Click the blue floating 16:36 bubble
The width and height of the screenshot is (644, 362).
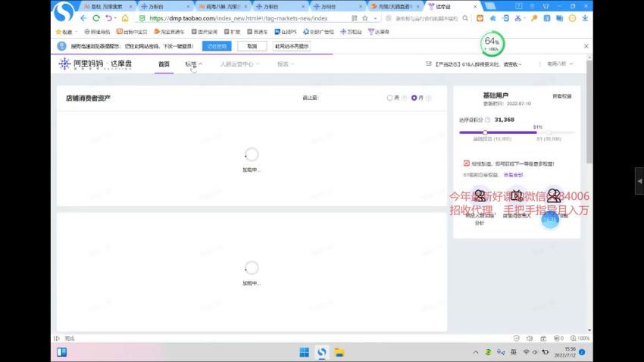pos(550,220)
